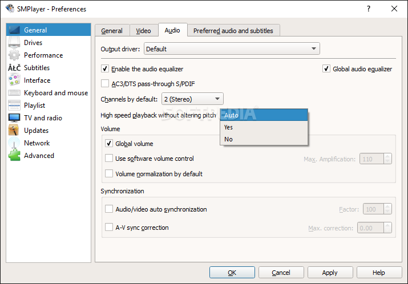Screen dimensions: 408x284
Task: Open the Output driver dropdown
Action: [x=232, y=48]
